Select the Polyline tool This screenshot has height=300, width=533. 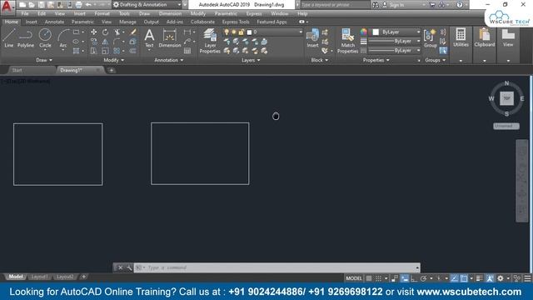[26, 37]
